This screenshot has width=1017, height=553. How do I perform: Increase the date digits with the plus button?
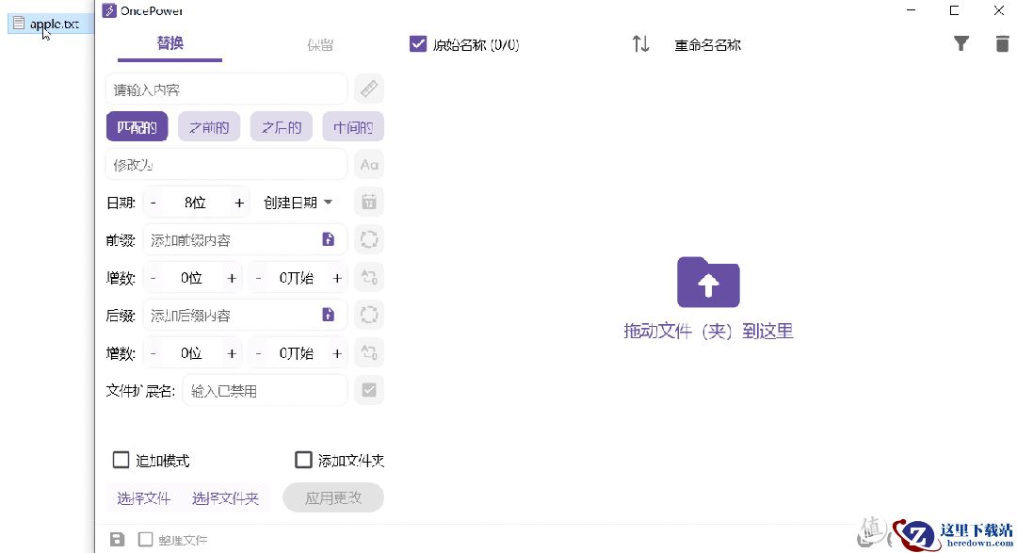238,203
